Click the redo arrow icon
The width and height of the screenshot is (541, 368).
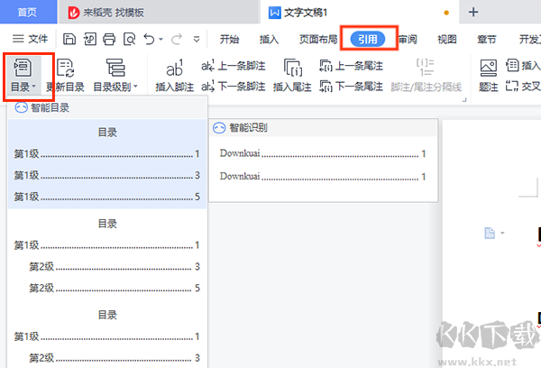(177, 39)
